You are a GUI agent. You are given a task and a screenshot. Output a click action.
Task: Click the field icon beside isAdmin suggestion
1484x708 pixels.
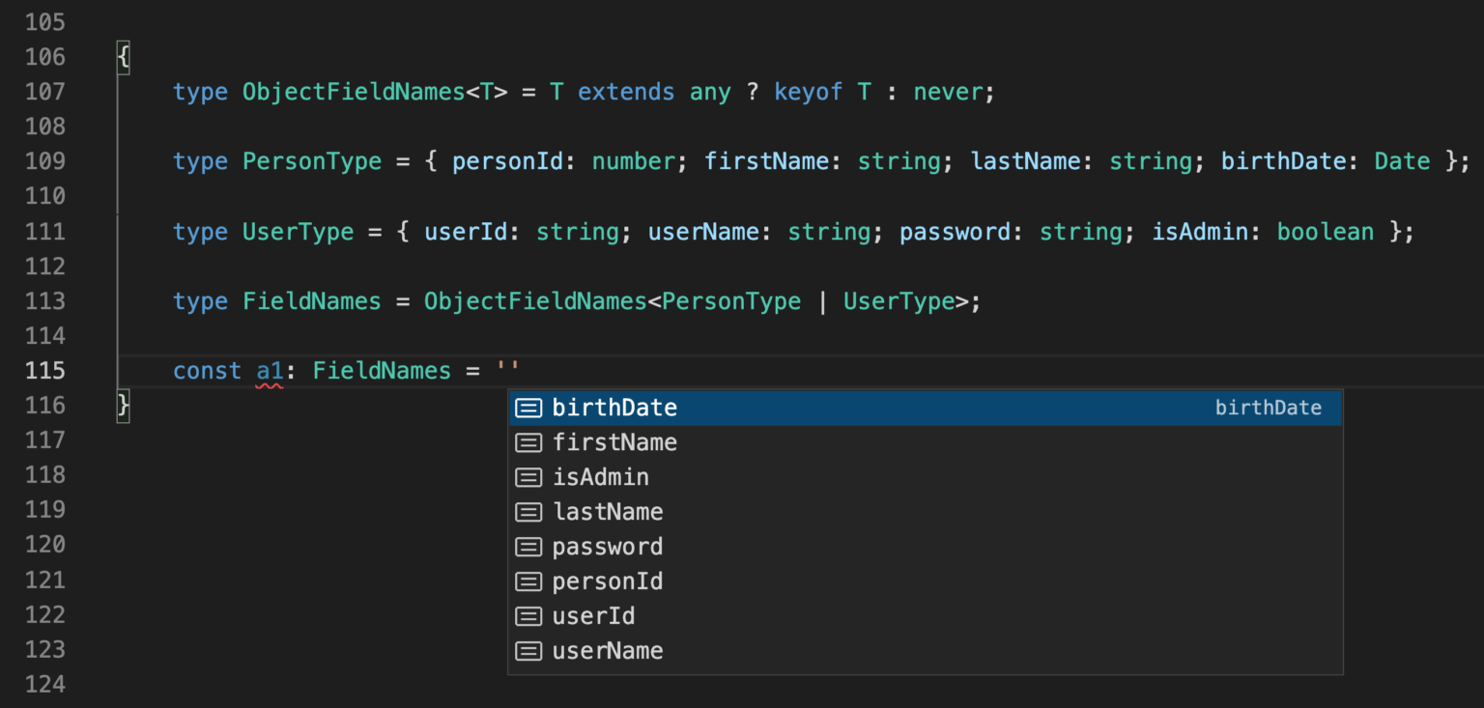pyautogui.click(x=528, y=477)
